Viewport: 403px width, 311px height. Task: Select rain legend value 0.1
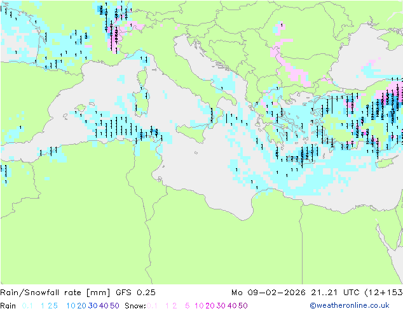tap(27, 306)
